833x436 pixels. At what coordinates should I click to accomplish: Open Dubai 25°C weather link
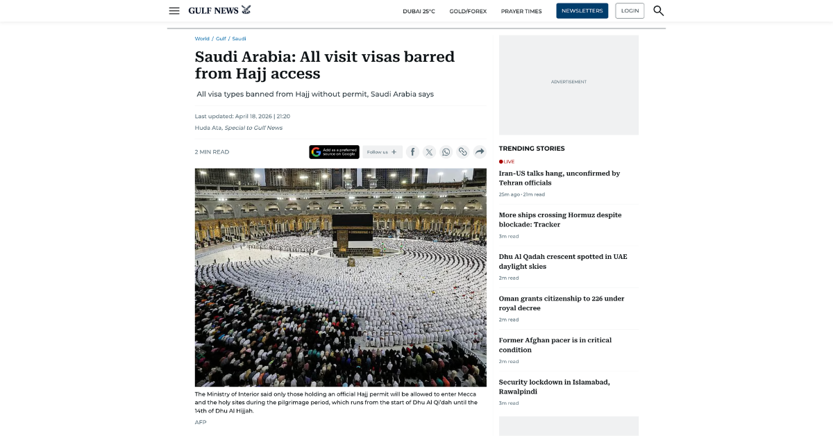tap(419, 11)
